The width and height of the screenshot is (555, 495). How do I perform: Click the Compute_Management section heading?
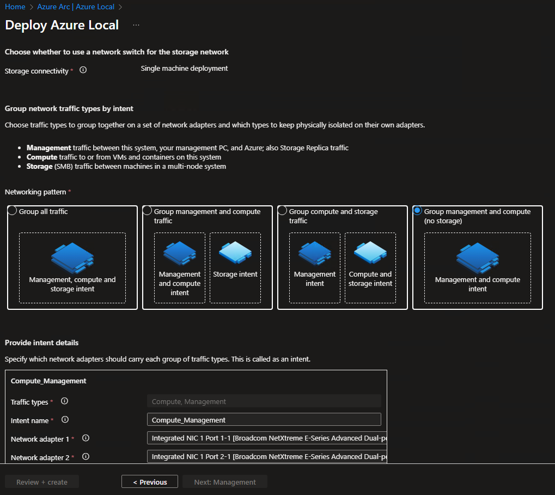(x=48, y=381)
